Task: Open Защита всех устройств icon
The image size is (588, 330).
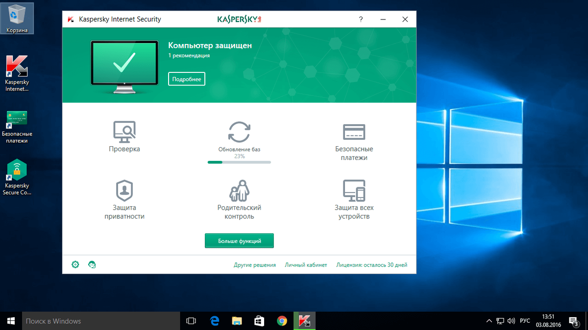Action: [354, 190]
